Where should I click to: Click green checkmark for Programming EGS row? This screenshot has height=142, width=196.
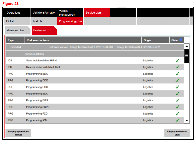(177, 100)
